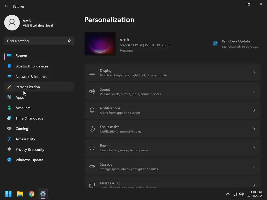This screenshot has height=200, width=267.
Task: Click the Apps icon in sidebar
Action: coord(9,97)
